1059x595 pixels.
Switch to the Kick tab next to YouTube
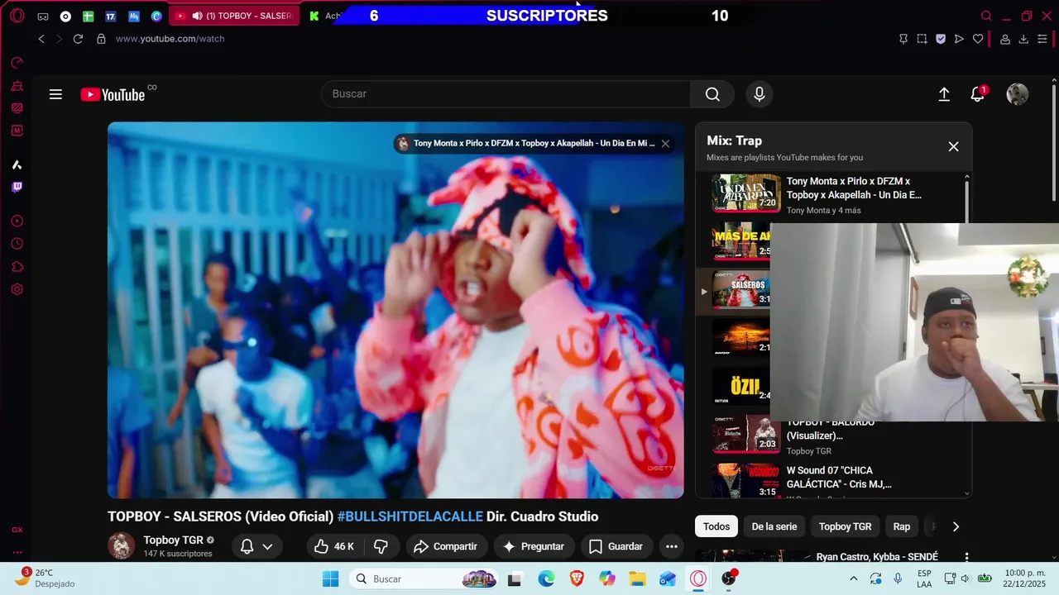tap(323, 16)
